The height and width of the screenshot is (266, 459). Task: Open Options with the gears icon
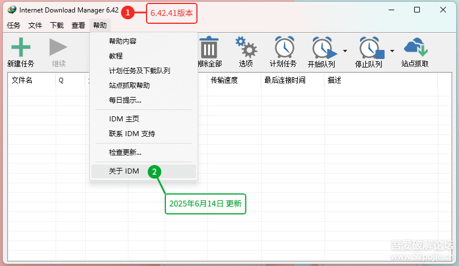coord(246,47)
